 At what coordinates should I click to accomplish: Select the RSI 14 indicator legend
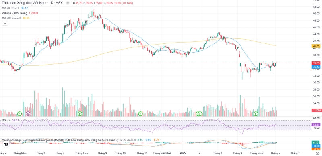[x=6, y=120]
